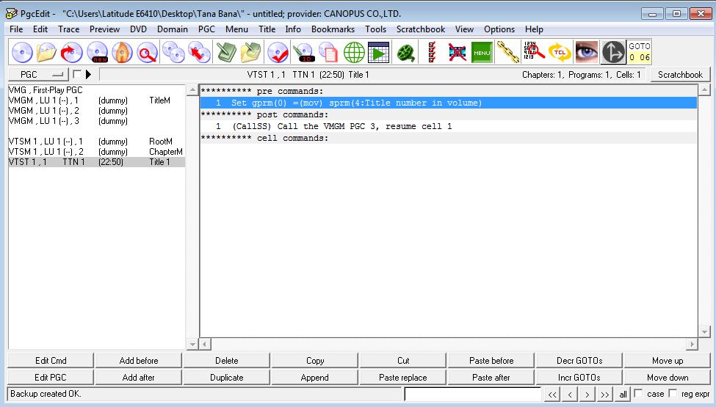Select the 'Set gprm(0)' pre command line
Screen dimensions: 716x407
(449, 103)
